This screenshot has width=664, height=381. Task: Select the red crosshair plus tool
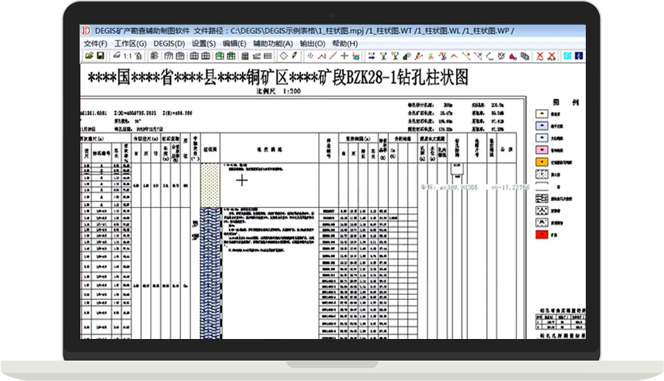[x=344, y=56]
